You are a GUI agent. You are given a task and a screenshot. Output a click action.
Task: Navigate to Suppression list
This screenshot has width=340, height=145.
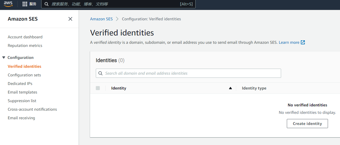(22, 101)
